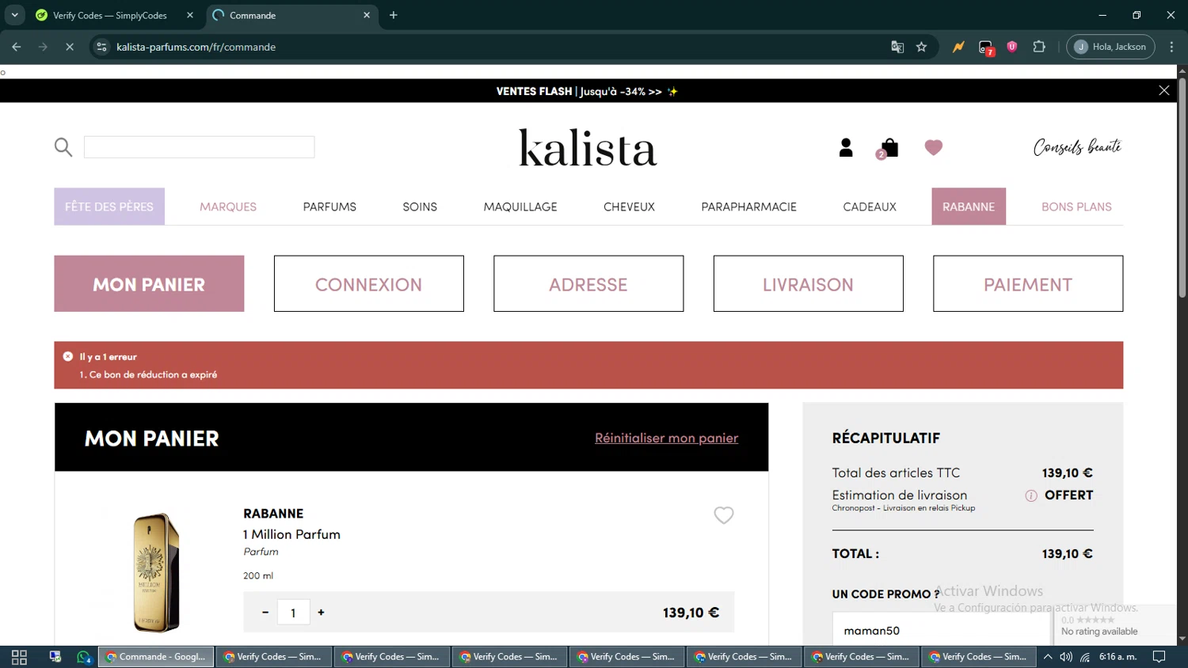The image size is (1188, 668).
Task: Open the Cadeaux menu
Action: pyautogui.click(x=870, y=207)
